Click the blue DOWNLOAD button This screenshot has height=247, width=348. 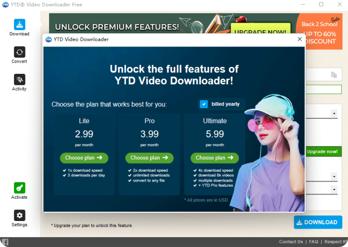coord(317,222)
